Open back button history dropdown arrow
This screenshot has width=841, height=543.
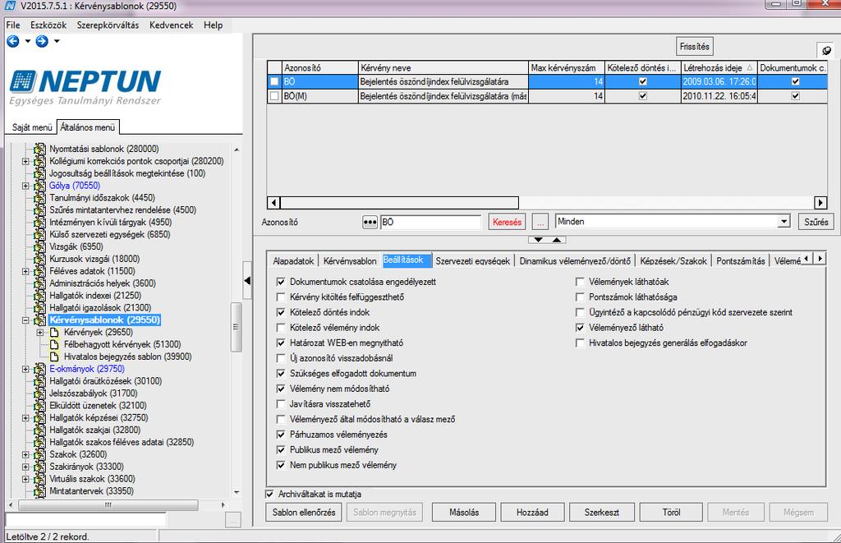27,41
